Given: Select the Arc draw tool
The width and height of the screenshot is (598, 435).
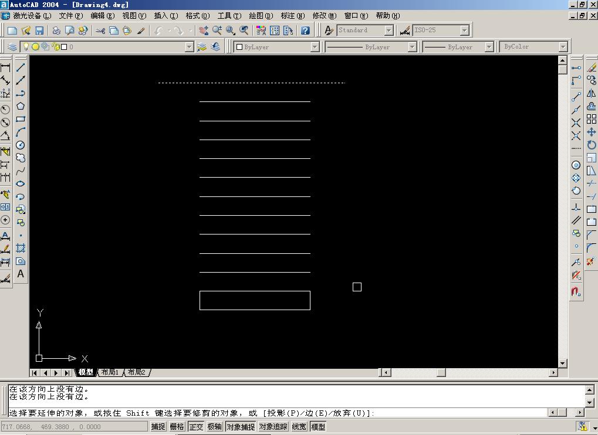Looking at the screenshot, I should point(21,132).
